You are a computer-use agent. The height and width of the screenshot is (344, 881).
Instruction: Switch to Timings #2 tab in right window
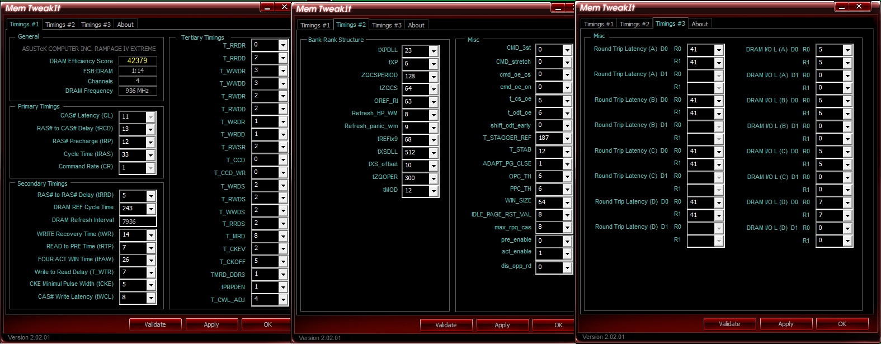634,24
